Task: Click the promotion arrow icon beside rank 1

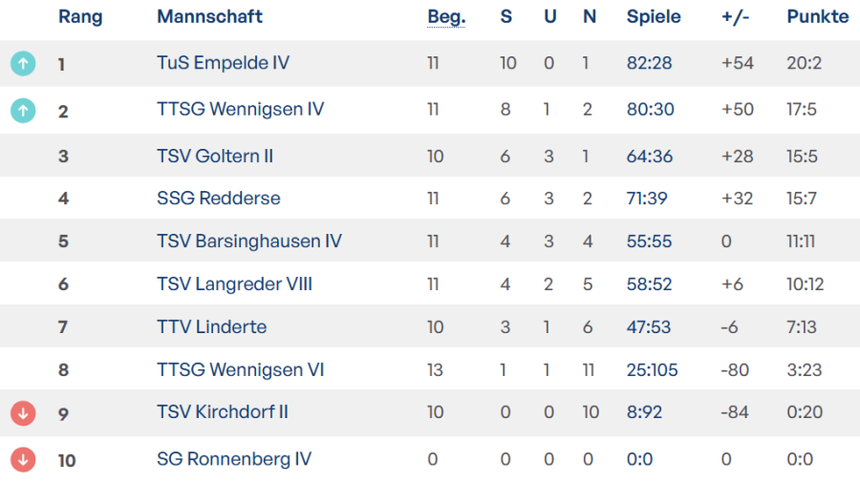Action: pos(23,64)
